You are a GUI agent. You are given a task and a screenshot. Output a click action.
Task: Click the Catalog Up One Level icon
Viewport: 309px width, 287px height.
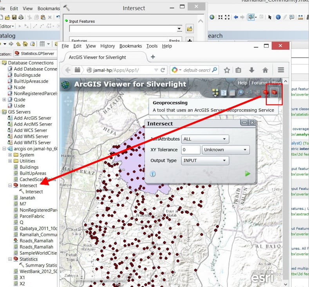point(18,44)
